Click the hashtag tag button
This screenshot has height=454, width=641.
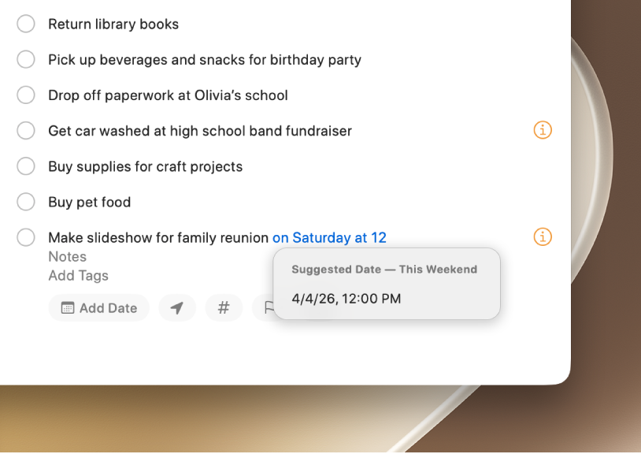[x=224, y=307]
